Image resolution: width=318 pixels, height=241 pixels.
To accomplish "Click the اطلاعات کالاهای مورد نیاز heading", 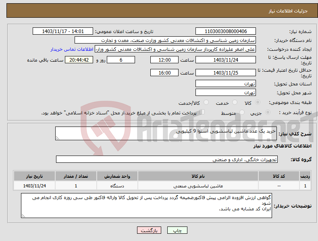I will click(x=282, y=146).
